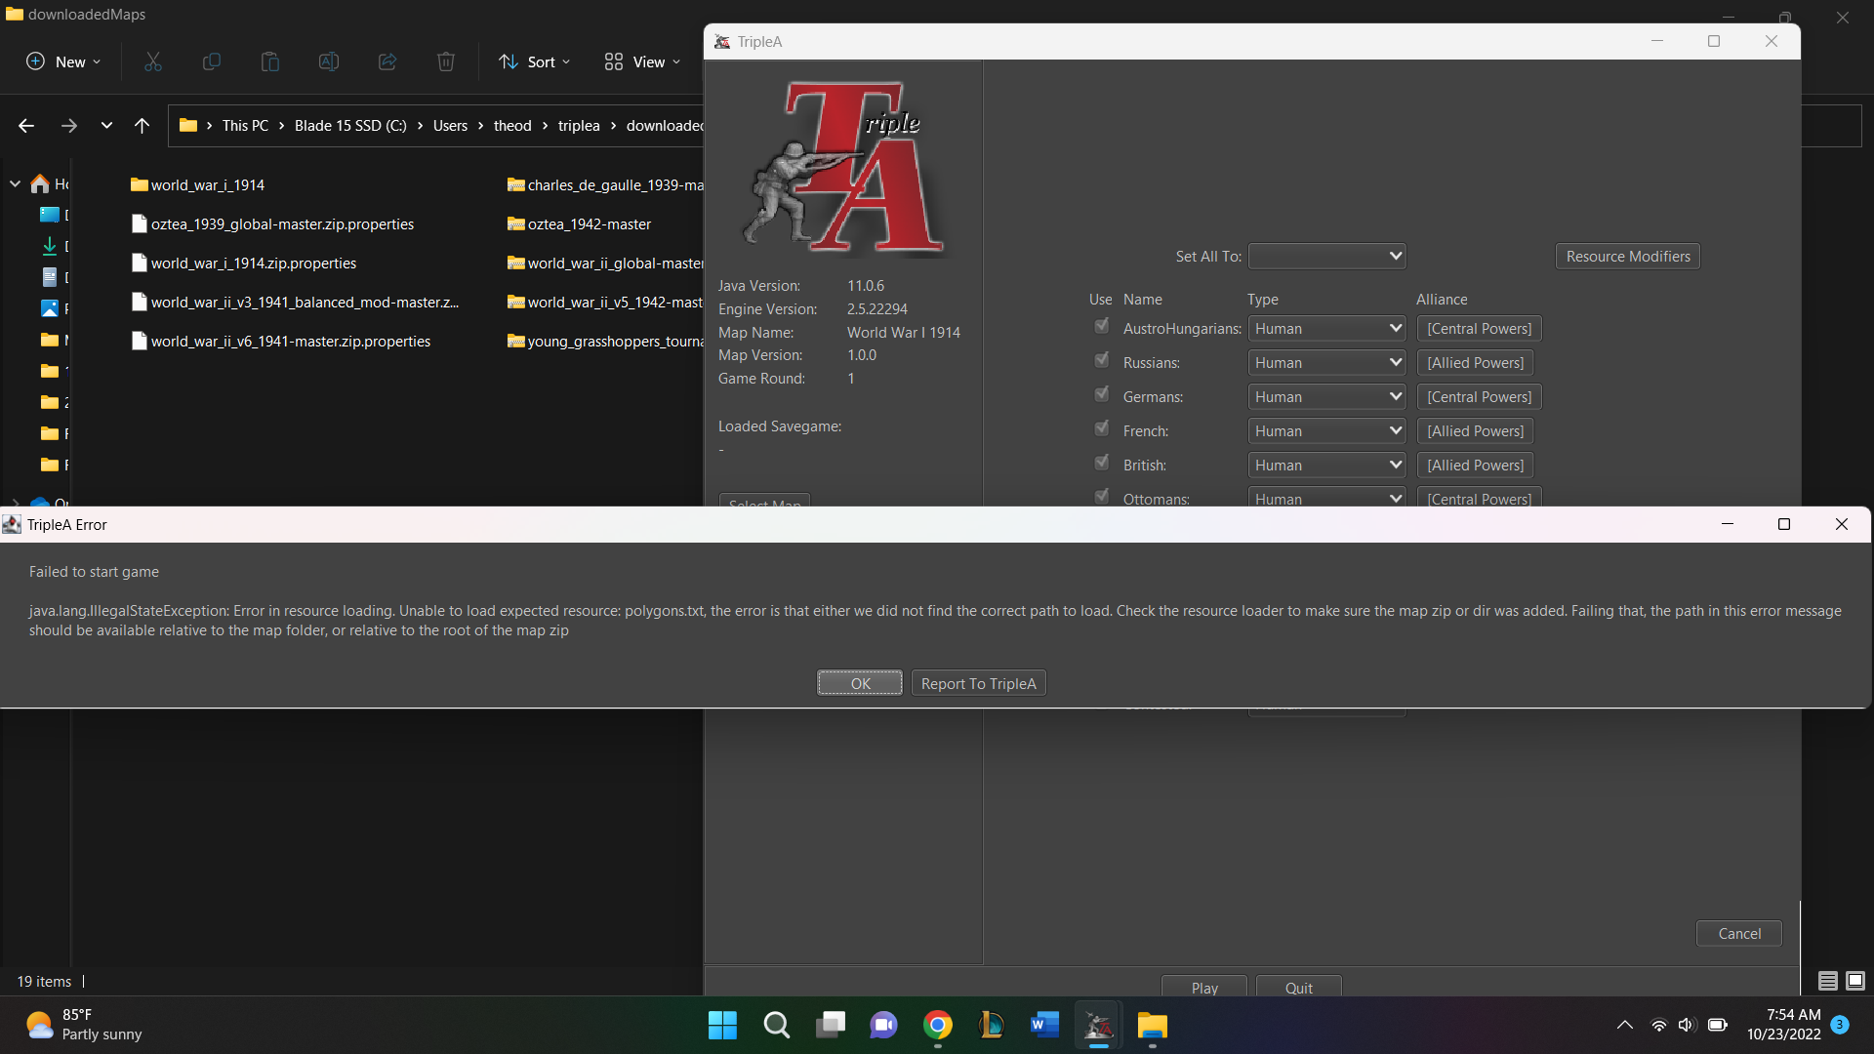Switch Explorer to details view icon
The image size is (1874, 1054).
click(1828, 981)
